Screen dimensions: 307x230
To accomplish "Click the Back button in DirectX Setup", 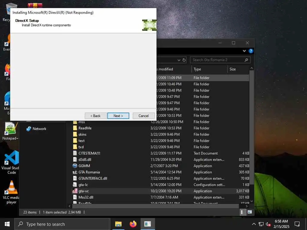I will click(x=96, y=116).
